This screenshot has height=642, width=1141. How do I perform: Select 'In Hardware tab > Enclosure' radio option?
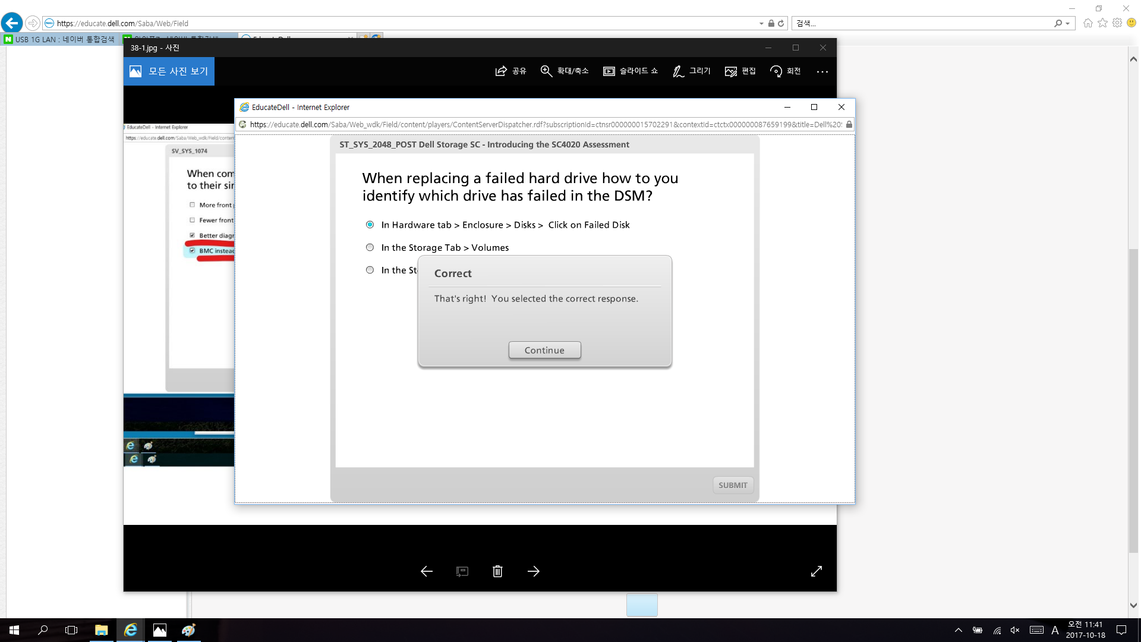(x=370, y=225)
